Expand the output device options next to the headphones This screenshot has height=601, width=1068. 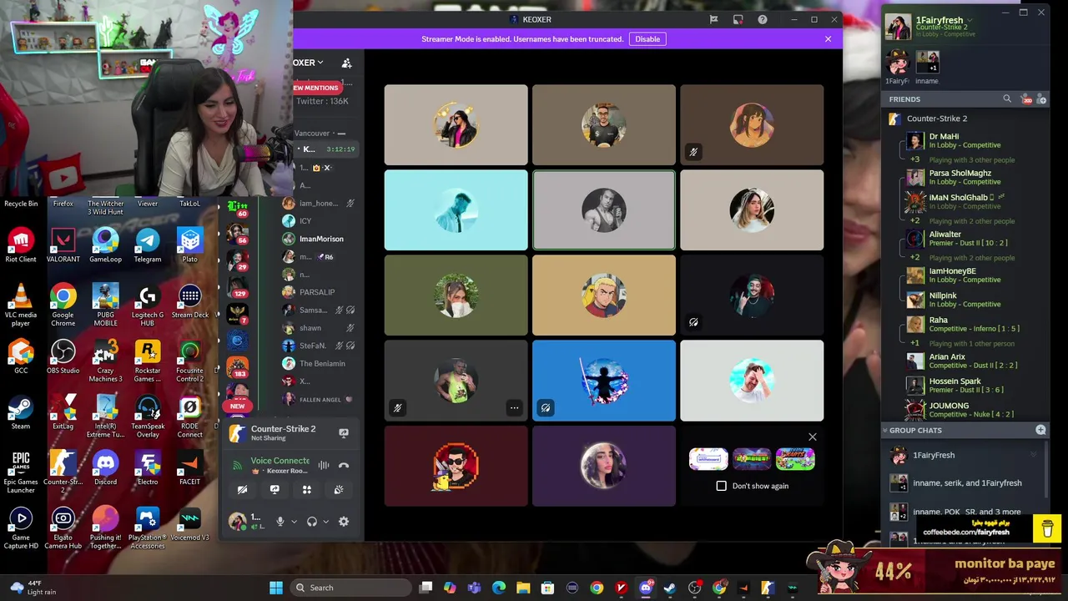pyautogui.click(x=325, y=522)
